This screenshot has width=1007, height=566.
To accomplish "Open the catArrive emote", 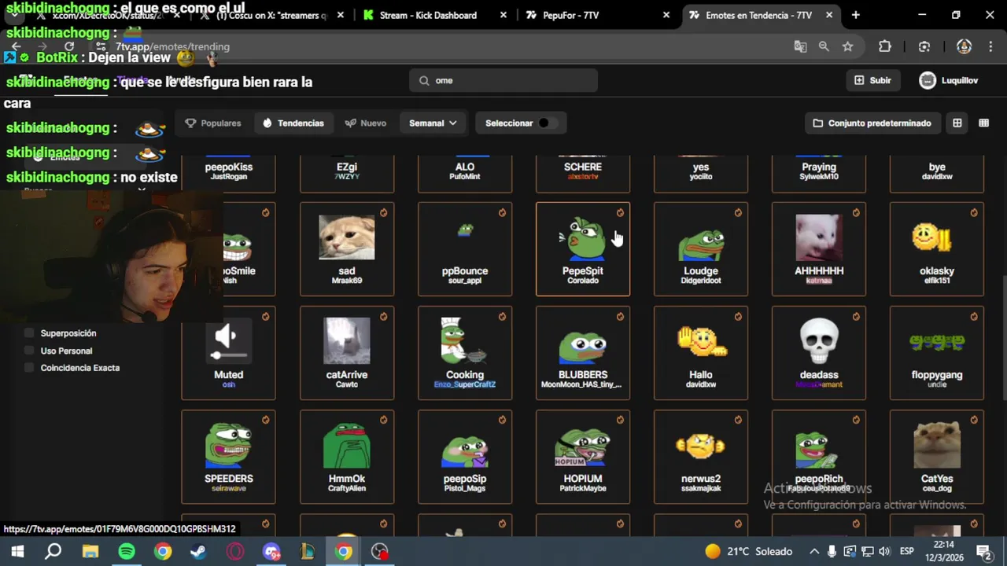I will point(347,353).
